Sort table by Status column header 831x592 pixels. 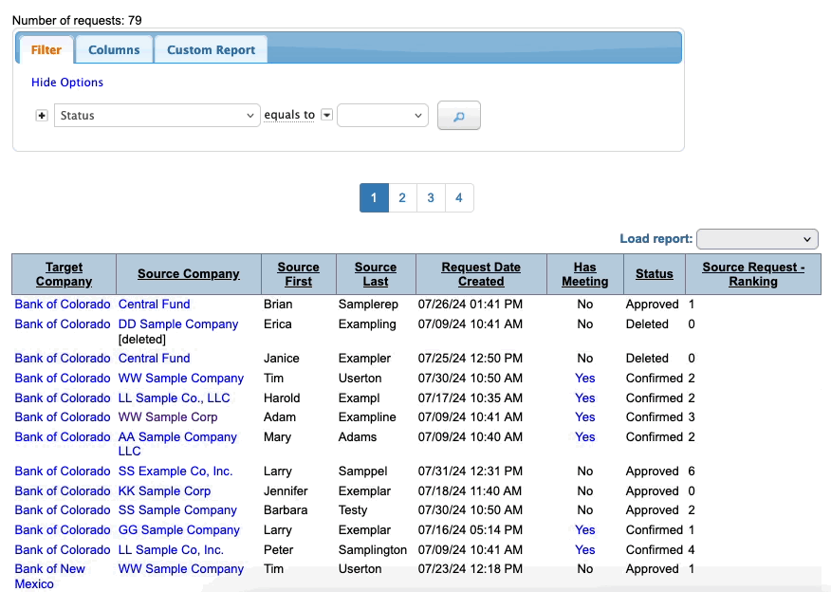click(x=654, y=273)
